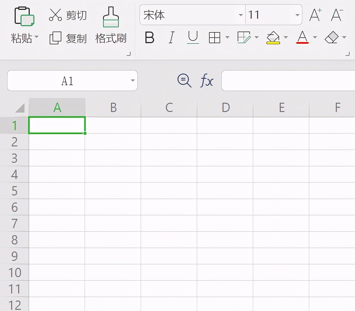Open font group dialog launcher

point(347,54)
